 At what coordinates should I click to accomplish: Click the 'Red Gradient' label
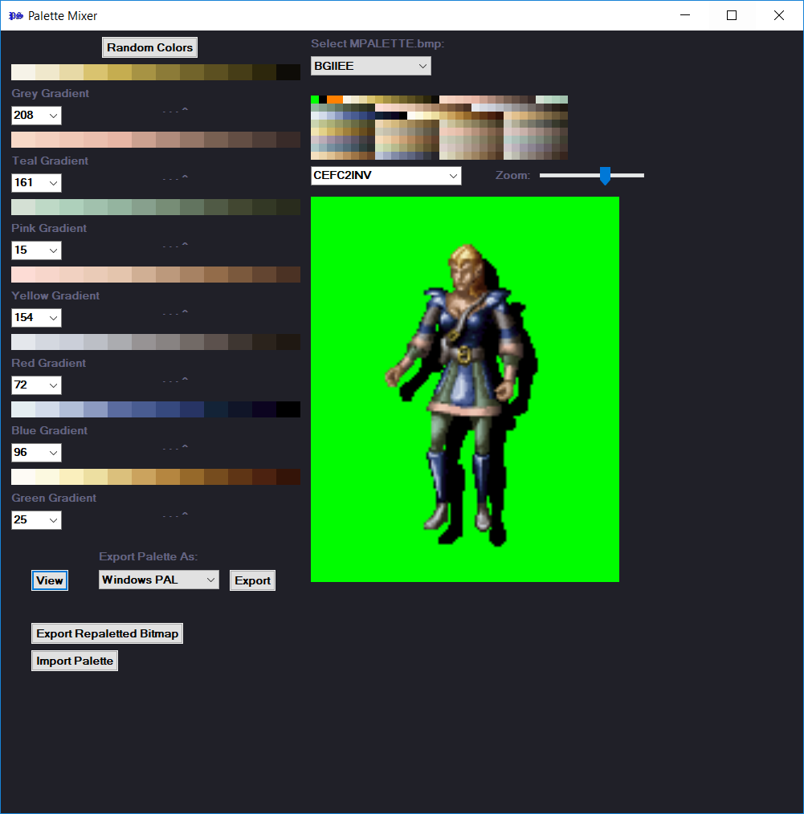(49, 364)
